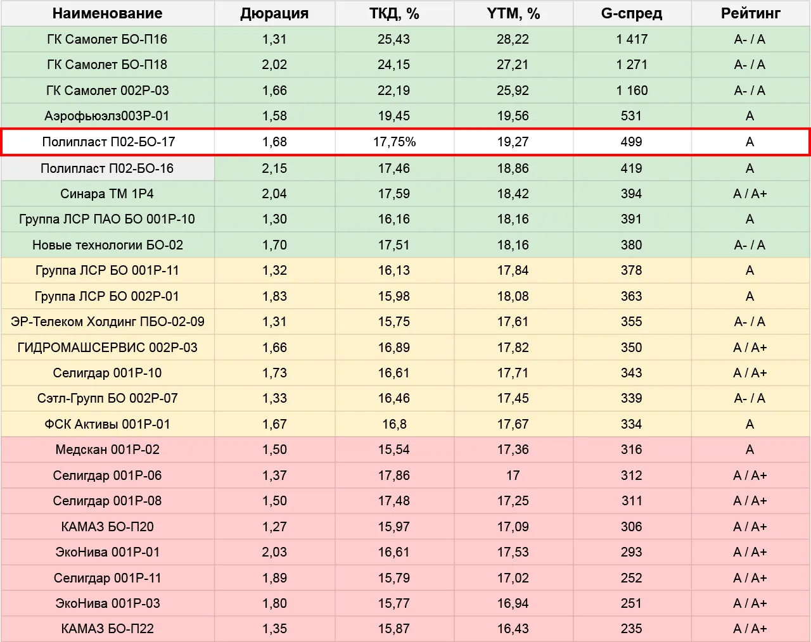Screen dimensions: 811x642
Task: Click YTM value "17" for Селигдар 001Р-06
Action: 513,475
